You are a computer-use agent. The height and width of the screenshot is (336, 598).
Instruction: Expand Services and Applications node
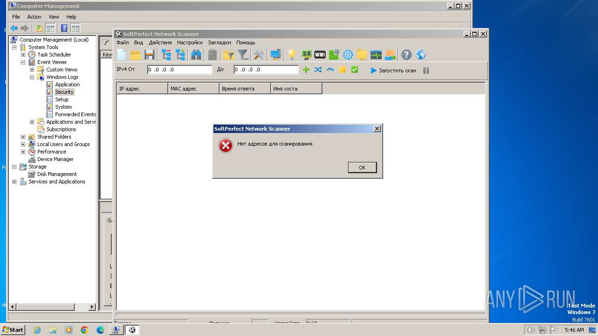[x=14, y=182]
